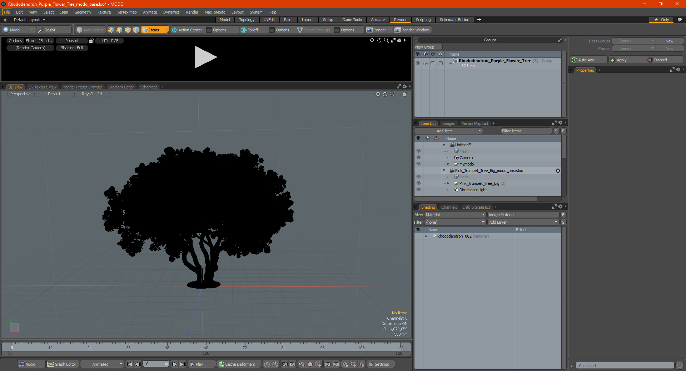Click 3D viewport pan/move icon
The height and width of the screenshot is (371, 686).
click(x=378, y=94)
